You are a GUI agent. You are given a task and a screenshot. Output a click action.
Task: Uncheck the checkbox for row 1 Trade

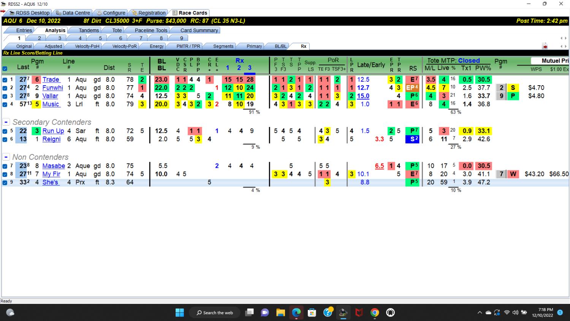click(5, 80)
